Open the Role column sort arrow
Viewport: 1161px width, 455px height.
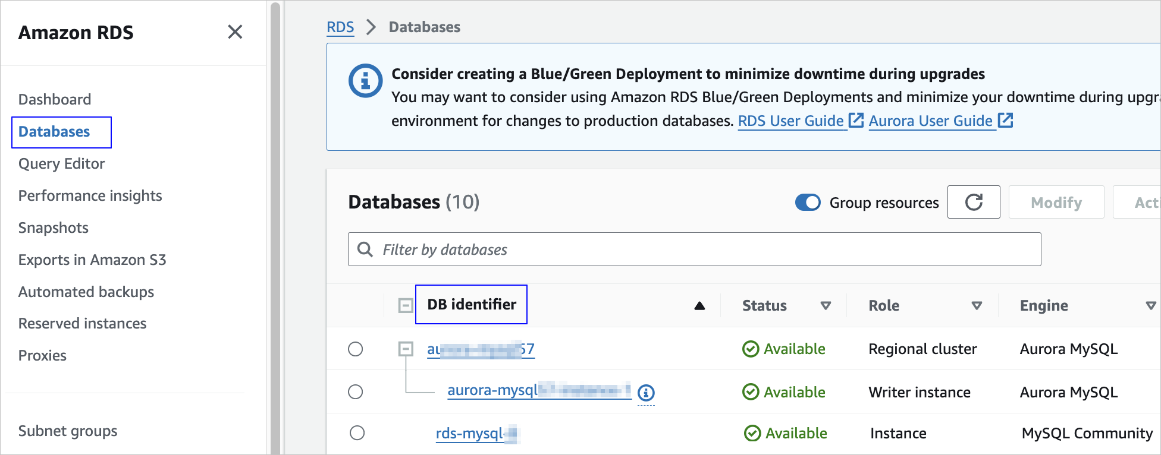(x=976, y=306)
